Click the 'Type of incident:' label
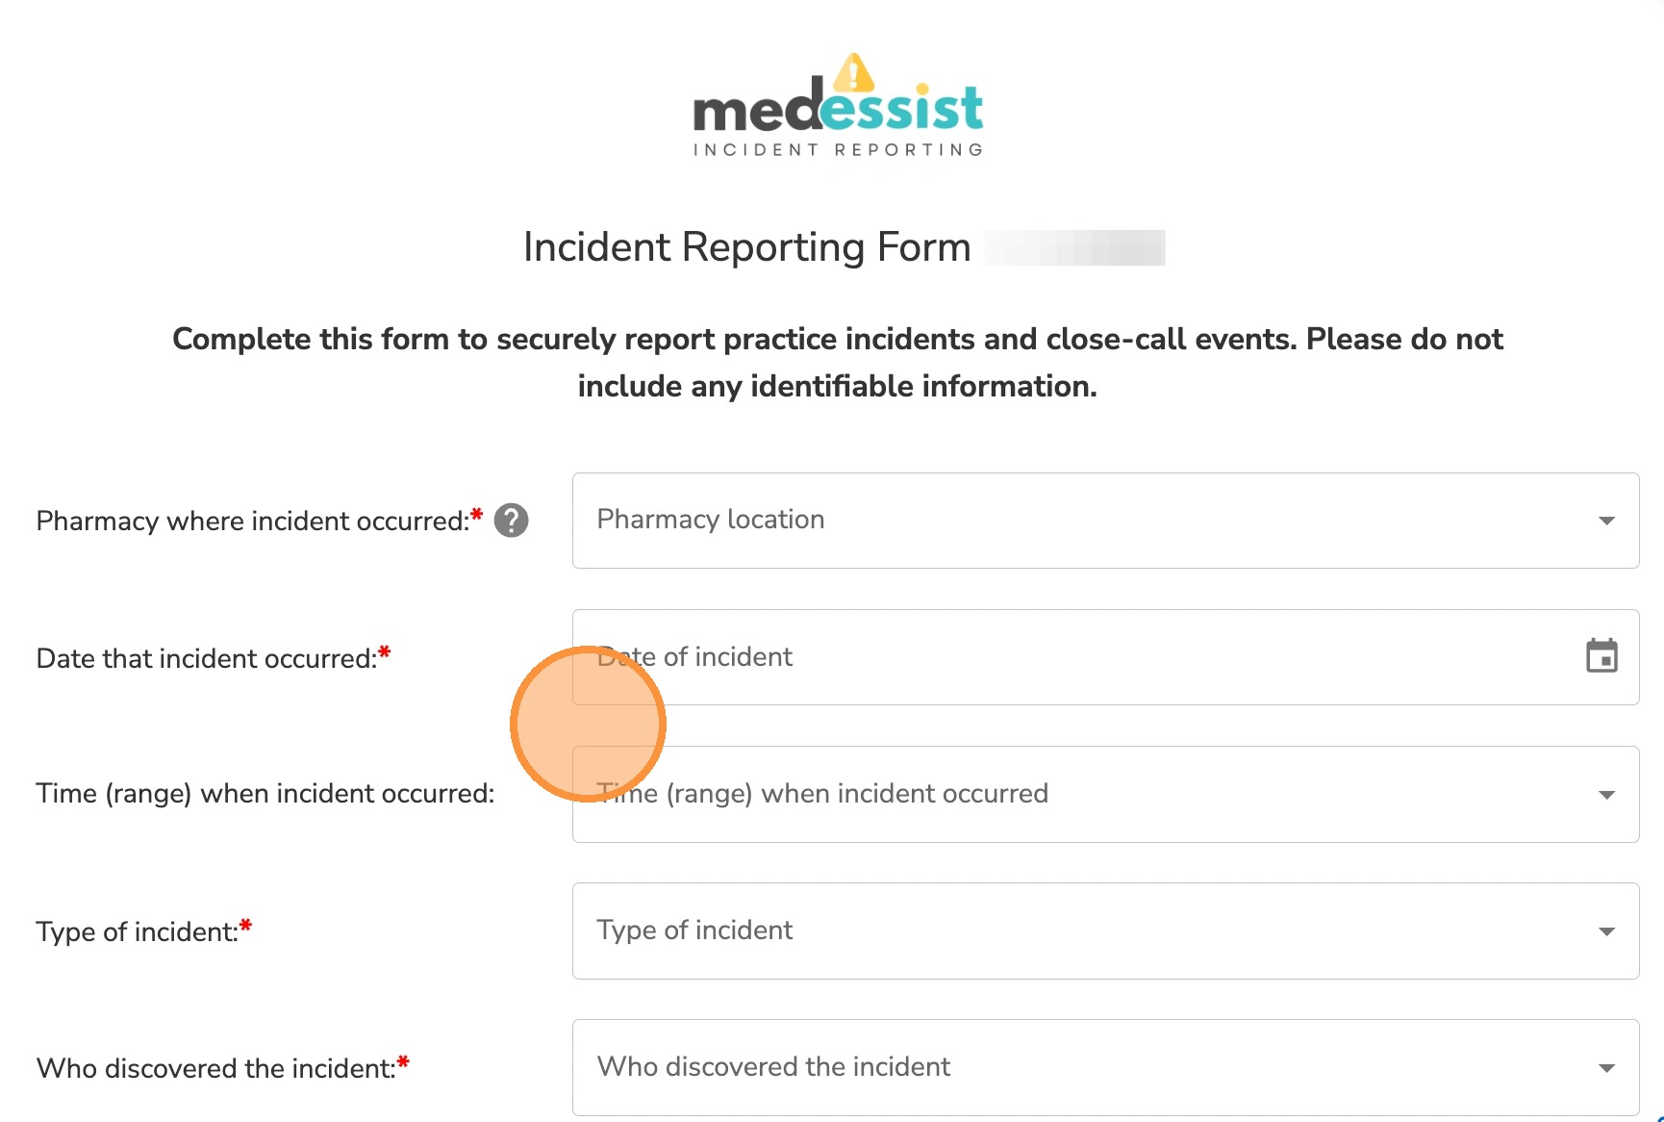Image resolution: width=1664 pixels, height=1122 pixels. 137,932
